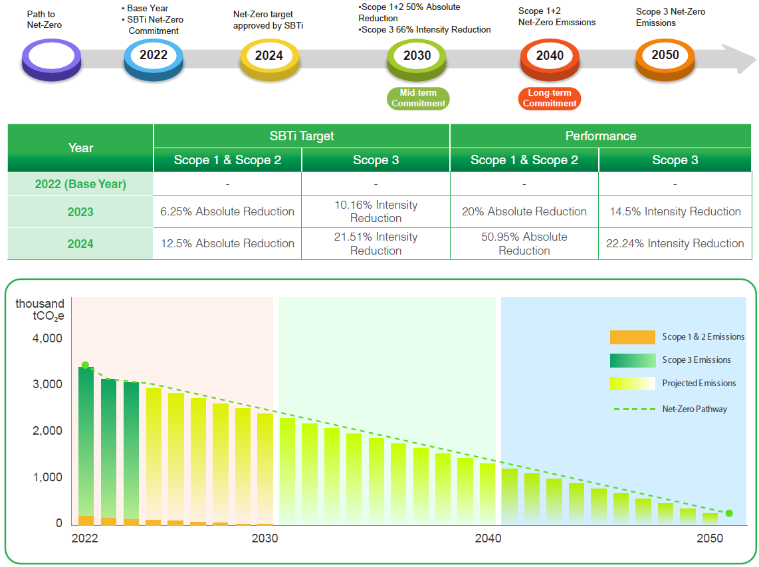The image size is (759, 567).
Task: Select the blue 2022 timeline circle
Action: point(154,56)
